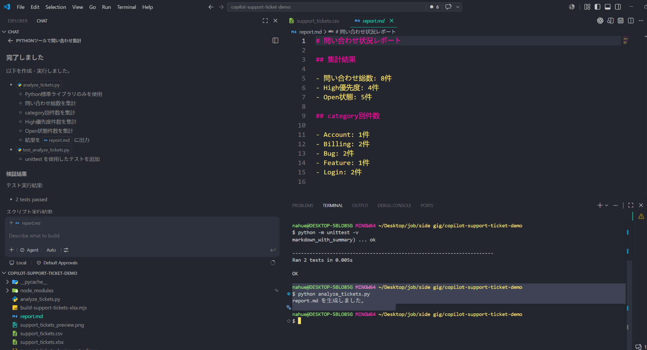Toggle the Primary Side Bar visibility
647x350 pixels.
[597, 7]
